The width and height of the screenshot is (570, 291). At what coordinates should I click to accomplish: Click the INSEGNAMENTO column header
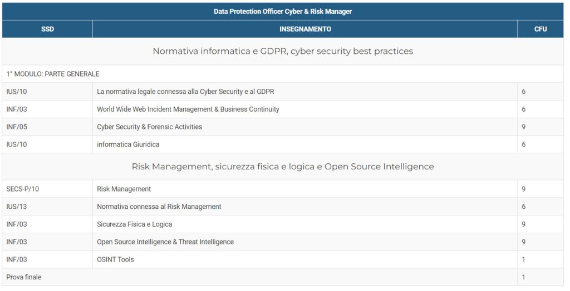pyautogui.click(x=305, y=29)
